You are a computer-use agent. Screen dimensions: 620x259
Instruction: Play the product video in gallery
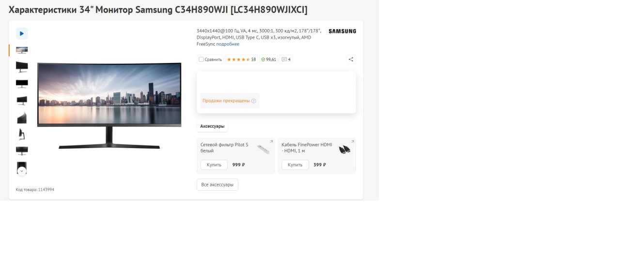[22, 33]
